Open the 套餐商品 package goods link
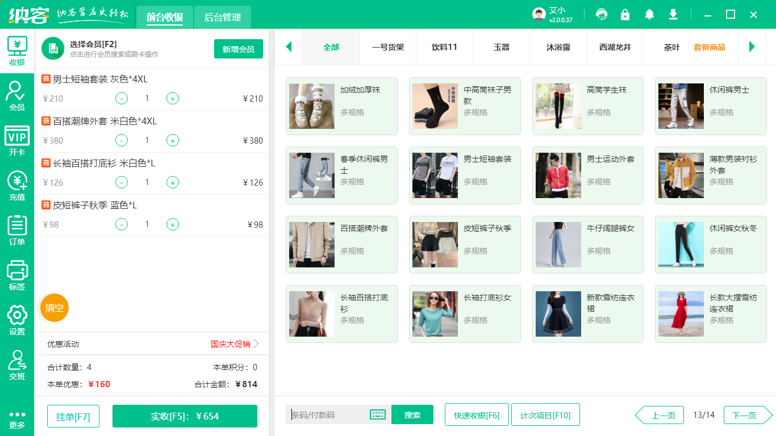The image size is (776, 436). pos(710,47)
